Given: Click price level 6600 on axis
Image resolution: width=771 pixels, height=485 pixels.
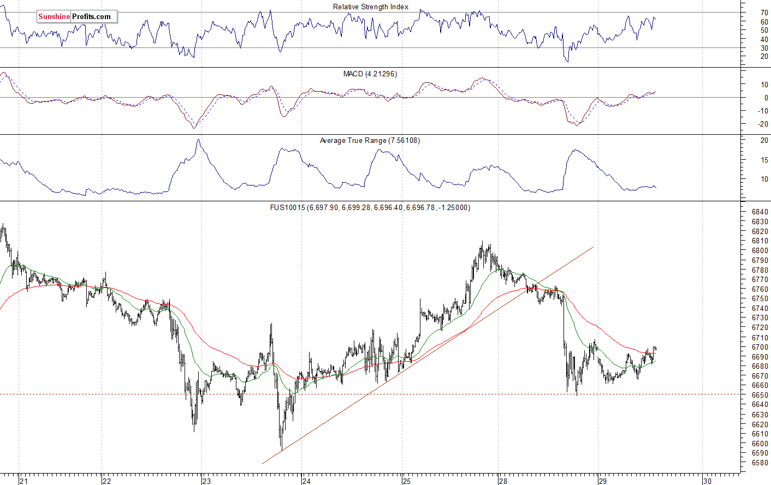Looking at the screenshot, I should click(761, 444).
